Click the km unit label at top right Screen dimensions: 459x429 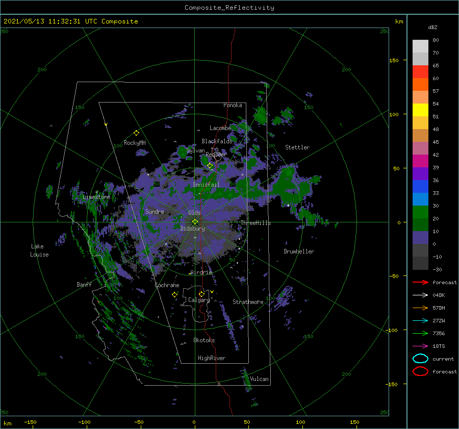pyautogui.click(x=399, y=21)
